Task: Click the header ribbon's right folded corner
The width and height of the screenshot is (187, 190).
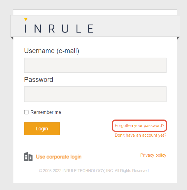Action: tap(178, 38)
